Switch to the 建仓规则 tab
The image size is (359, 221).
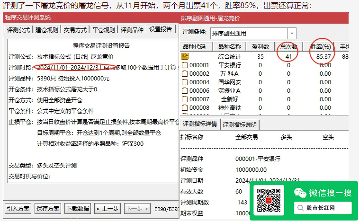point(47,30)
